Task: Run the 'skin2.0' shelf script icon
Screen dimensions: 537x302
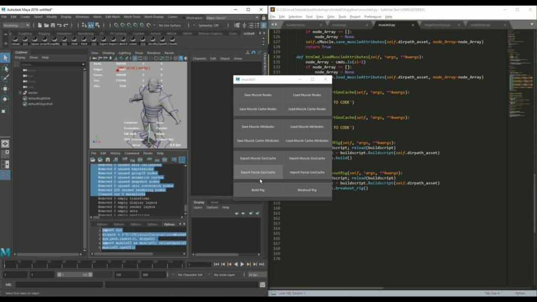Action: point(123,41)
